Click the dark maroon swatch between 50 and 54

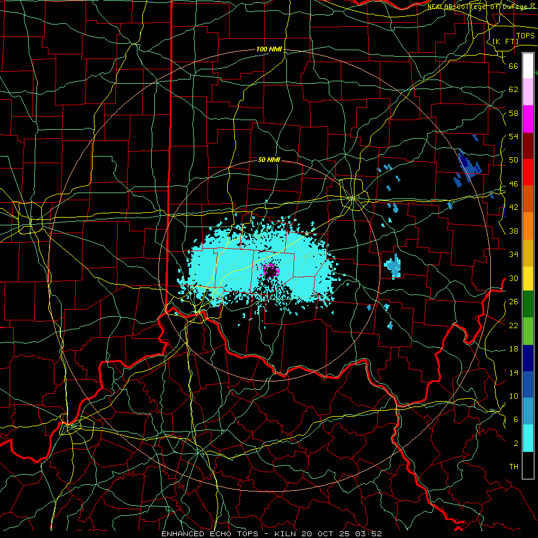(528, 146)
